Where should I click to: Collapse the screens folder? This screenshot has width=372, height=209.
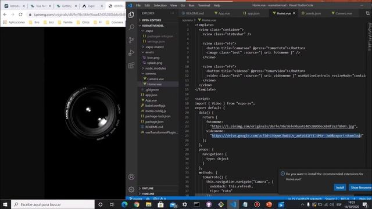(x=151, y=74)
